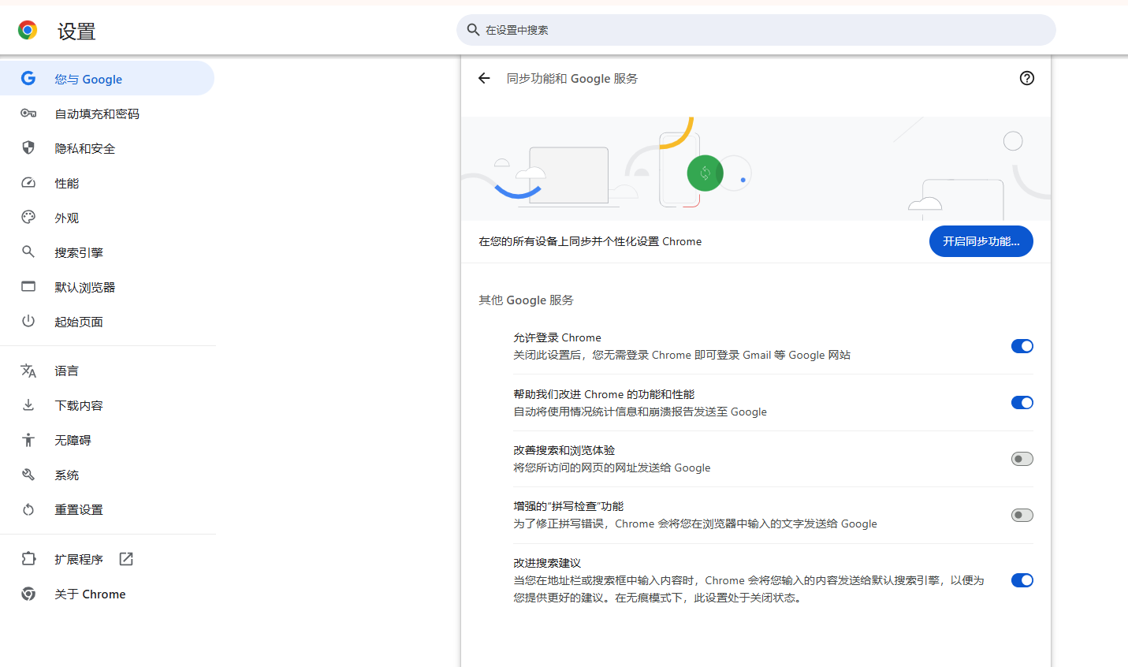Open 无障碍 settings

pyautogui.click(x=107, y=440)
